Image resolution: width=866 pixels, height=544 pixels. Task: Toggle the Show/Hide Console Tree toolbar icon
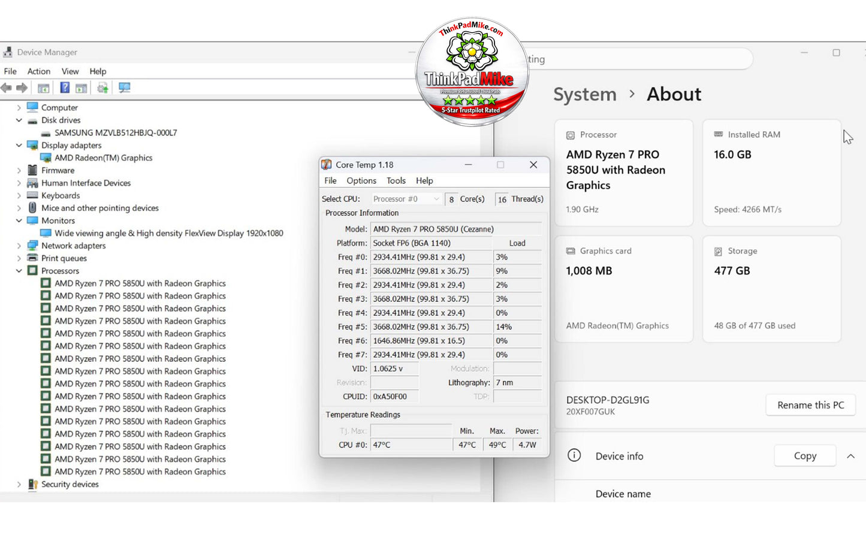click(x=44, y=88)
